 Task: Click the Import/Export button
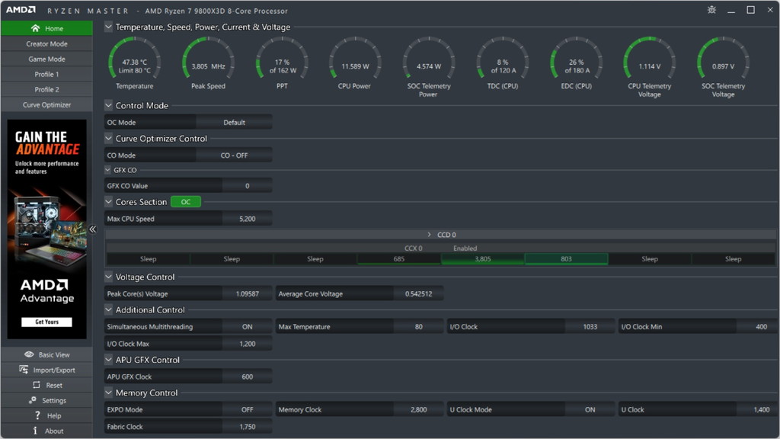click(x=46, y=370)
